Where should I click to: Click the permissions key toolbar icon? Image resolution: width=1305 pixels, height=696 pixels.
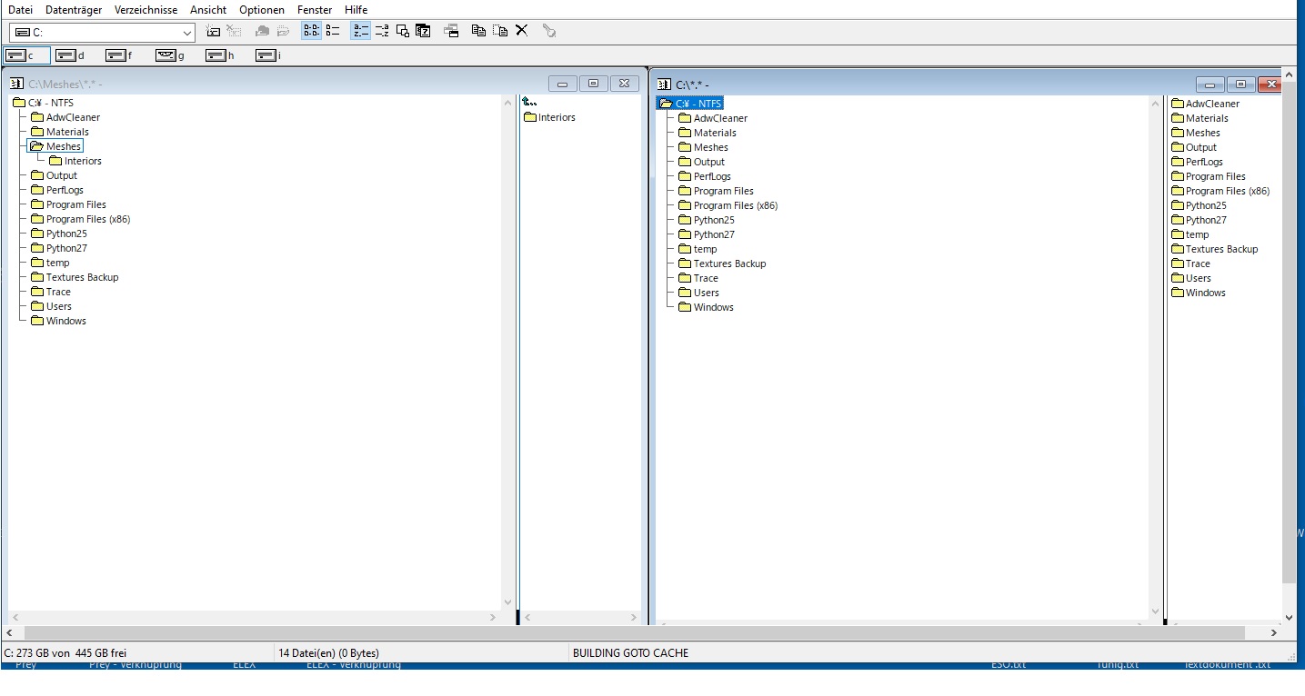pyautogui.click(x=548, y=31)
